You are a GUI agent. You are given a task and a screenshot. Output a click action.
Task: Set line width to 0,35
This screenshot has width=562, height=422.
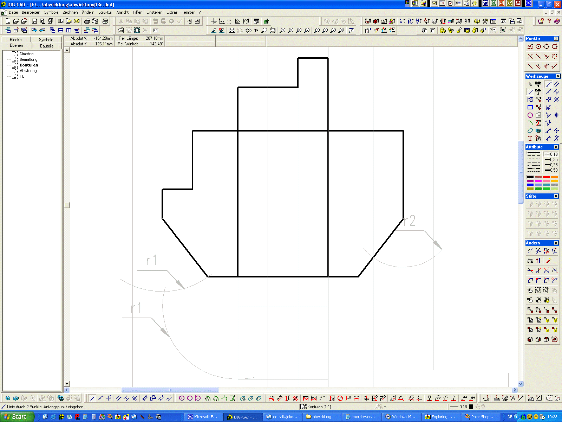(551, 165)
